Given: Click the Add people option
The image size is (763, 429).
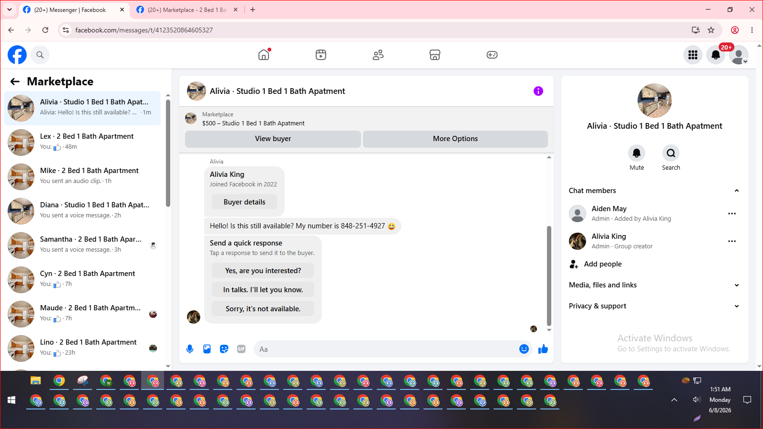Looking at the screenshot, I should [603, 264].
